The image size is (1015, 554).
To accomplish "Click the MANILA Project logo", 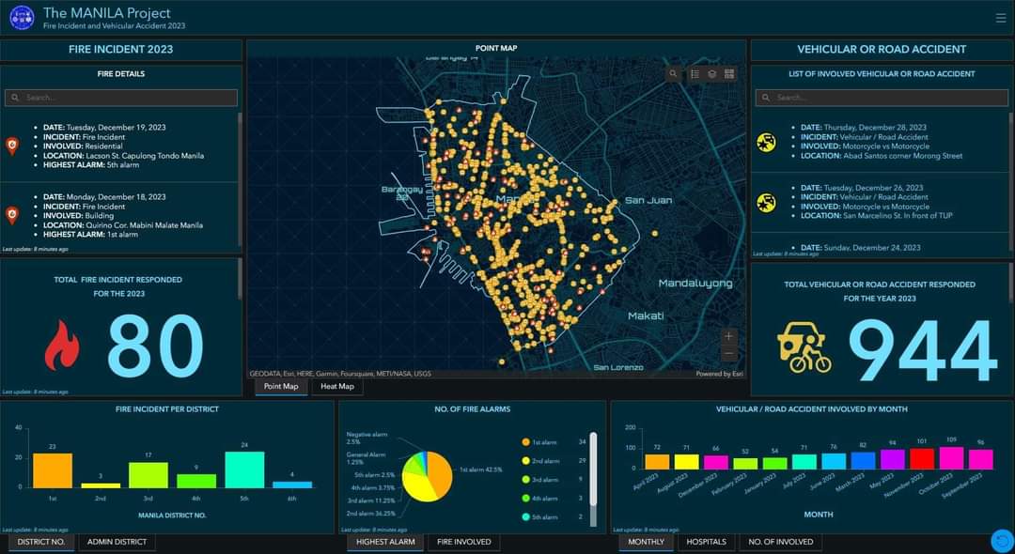I will [x=22, y=17].
